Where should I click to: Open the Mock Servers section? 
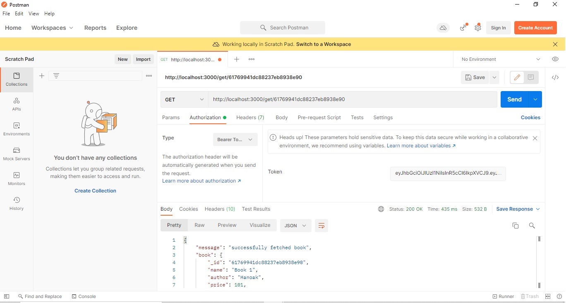point(17,154)
